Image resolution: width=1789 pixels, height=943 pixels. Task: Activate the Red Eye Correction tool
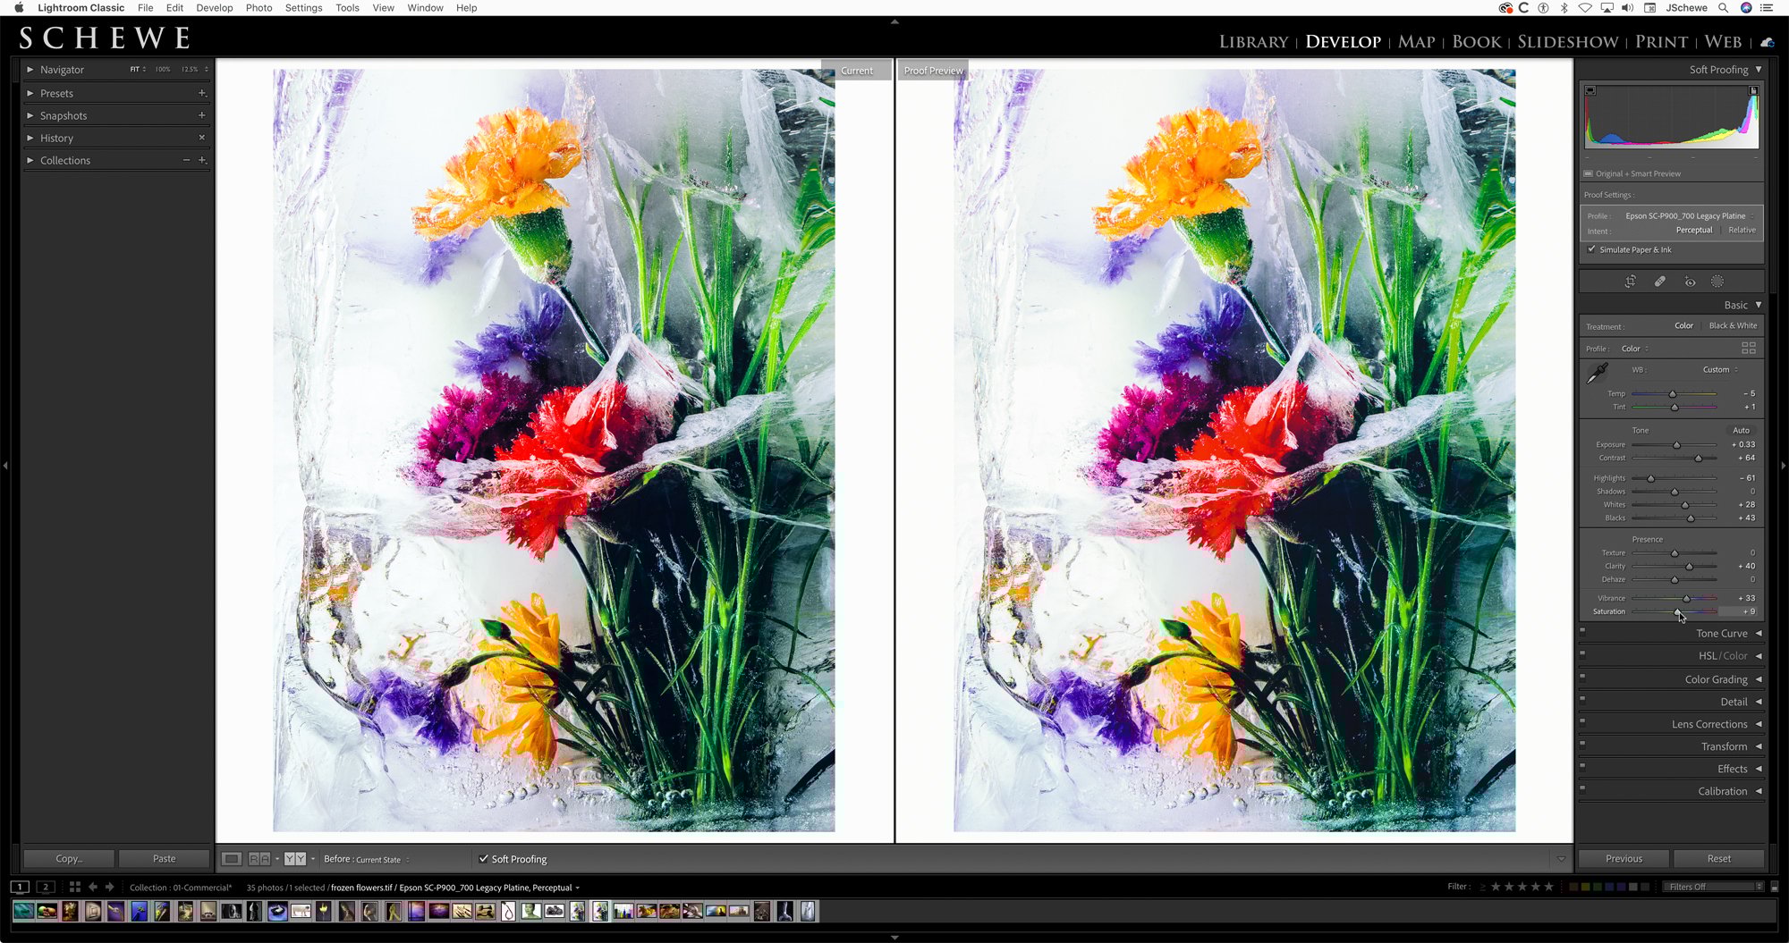tap(1690, 282)
